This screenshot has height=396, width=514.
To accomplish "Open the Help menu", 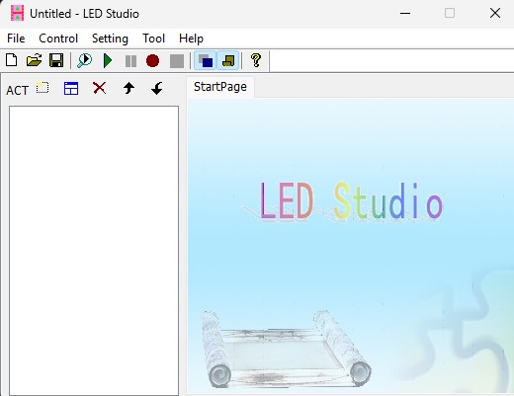I will tap(191, 39).
